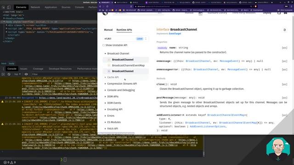The height and width of the screenshot is (165, 294).
Task: Collapse the Broadcast Channel section
Action: click(105, 54)
